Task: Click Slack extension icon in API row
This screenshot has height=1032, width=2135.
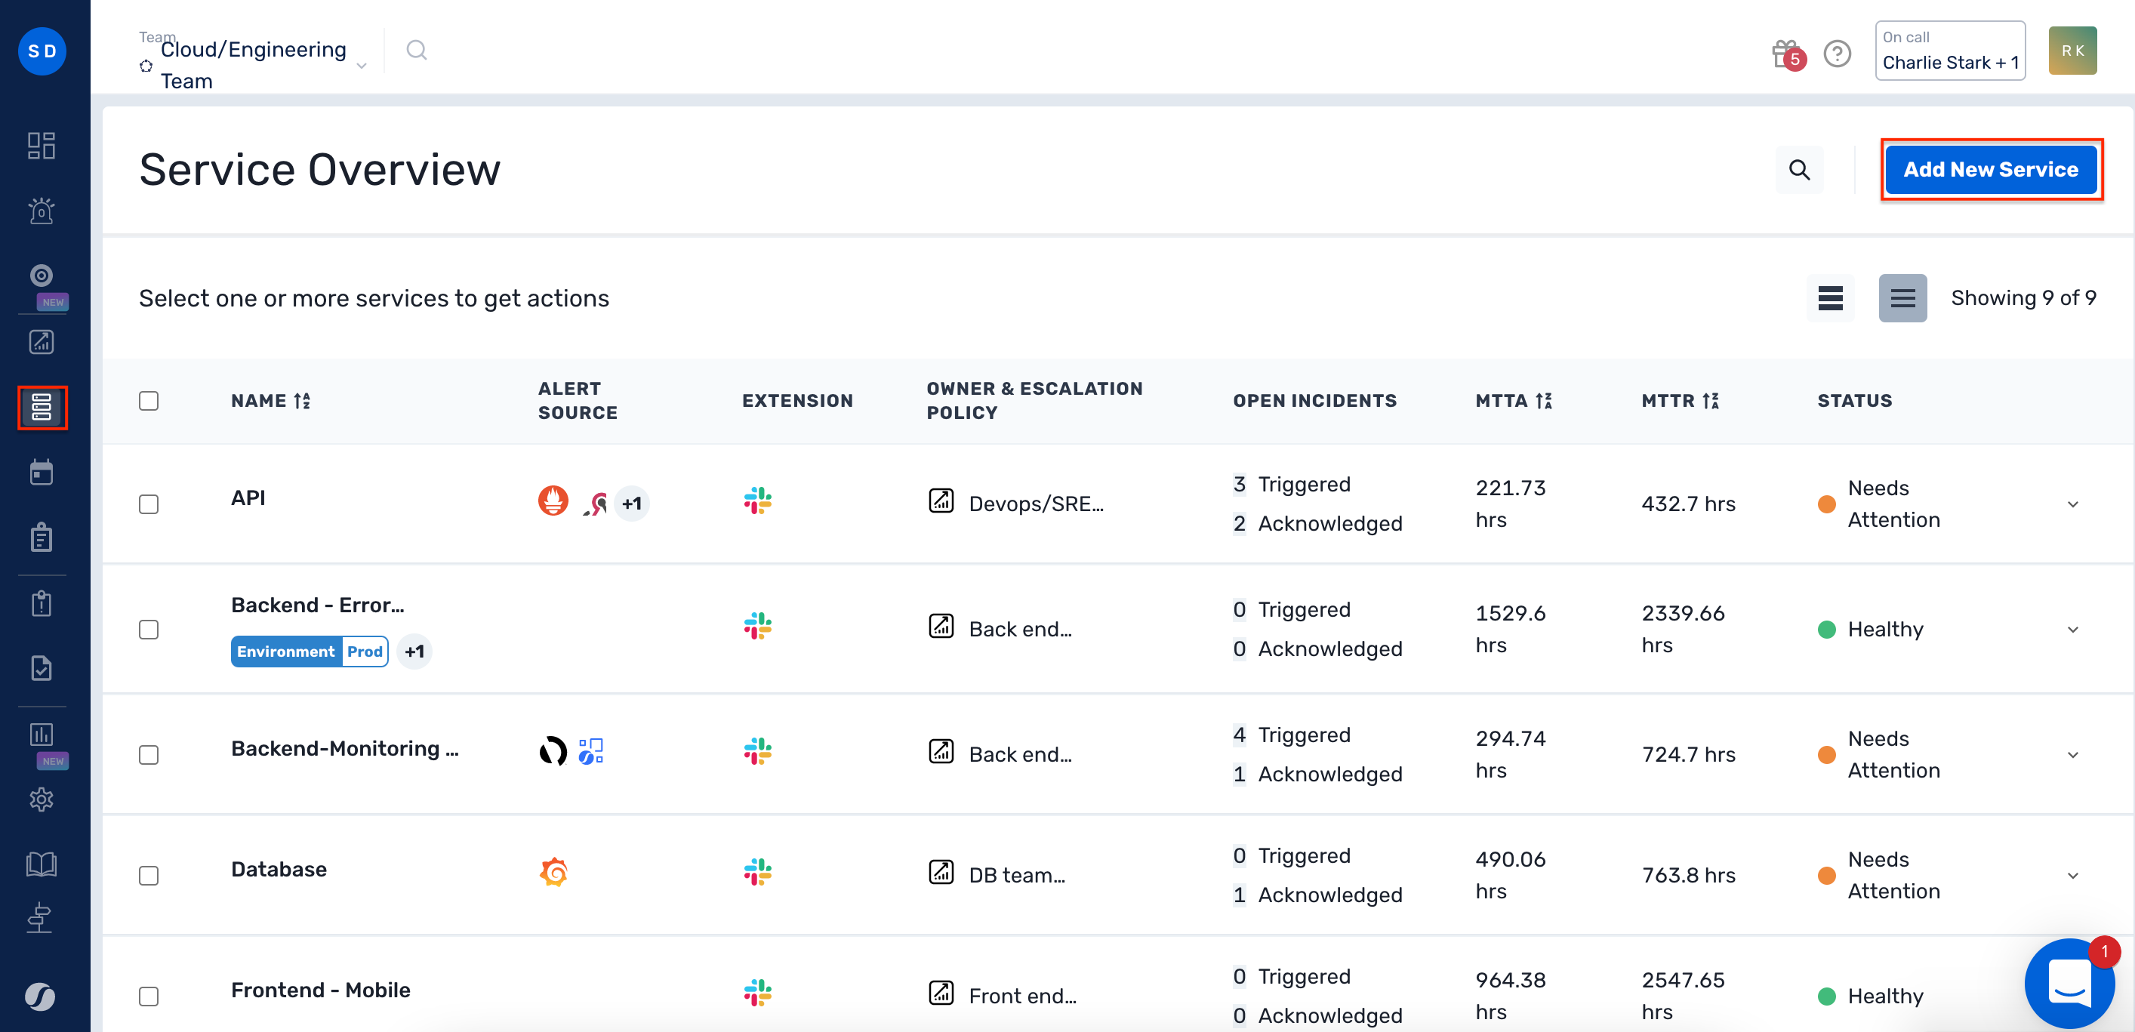Action: (757, 501)
